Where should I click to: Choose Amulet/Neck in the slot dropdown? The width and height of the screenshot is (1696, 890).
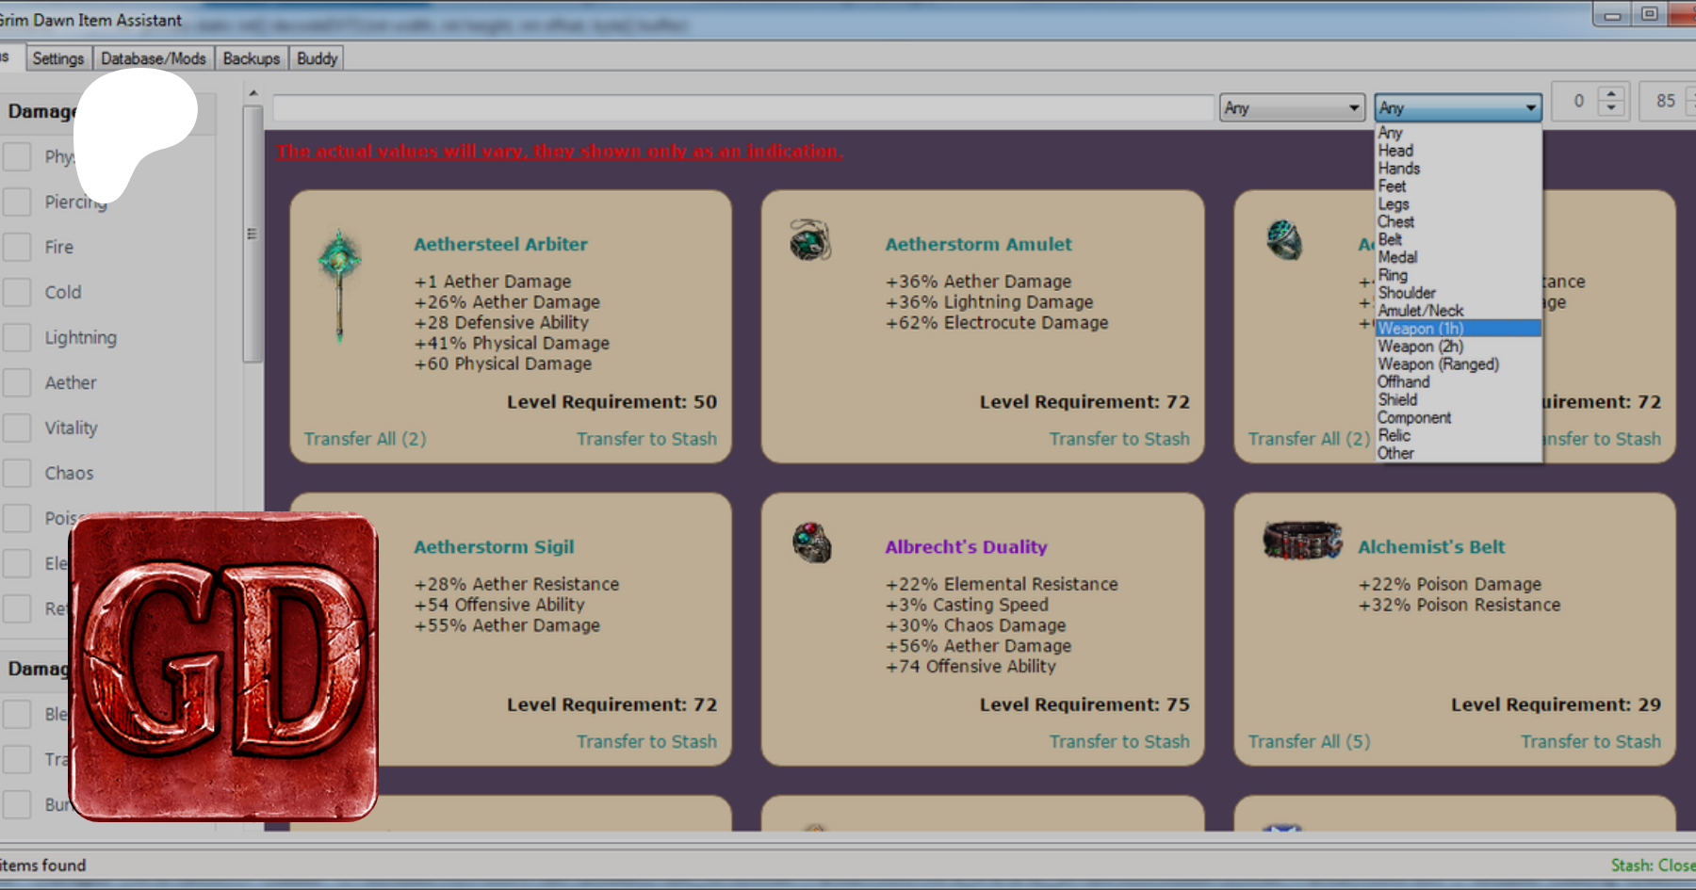point(1420,311)
